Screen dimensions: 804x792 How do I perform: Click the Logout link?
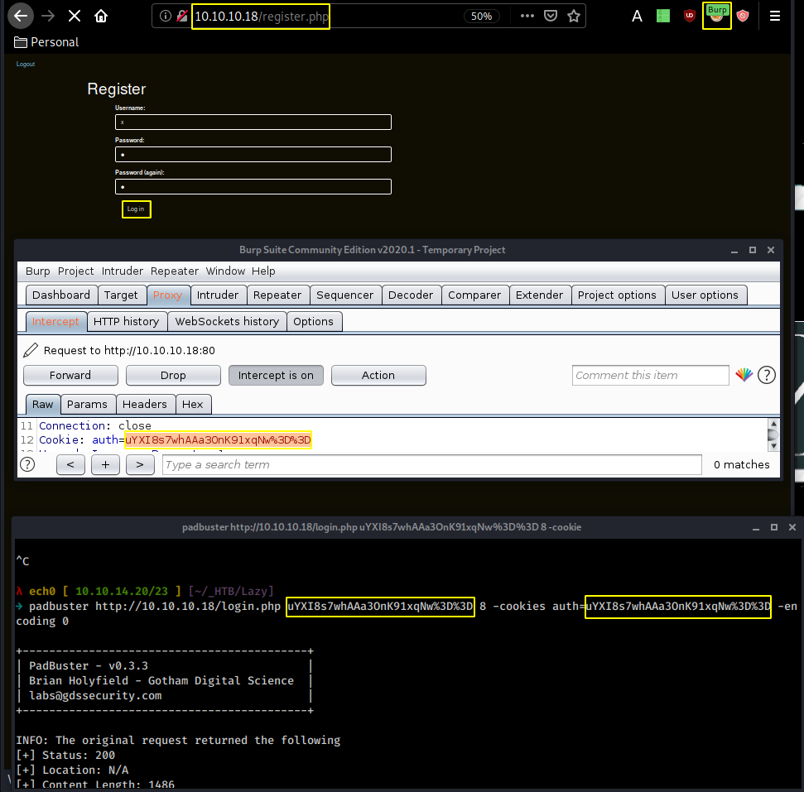[x=26, y=64]
